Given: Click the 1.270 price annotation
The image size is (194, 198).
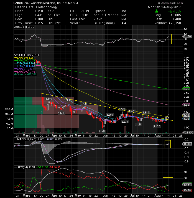Looking at the screenshot, I should pyautogui.click(x=125, y=122).
